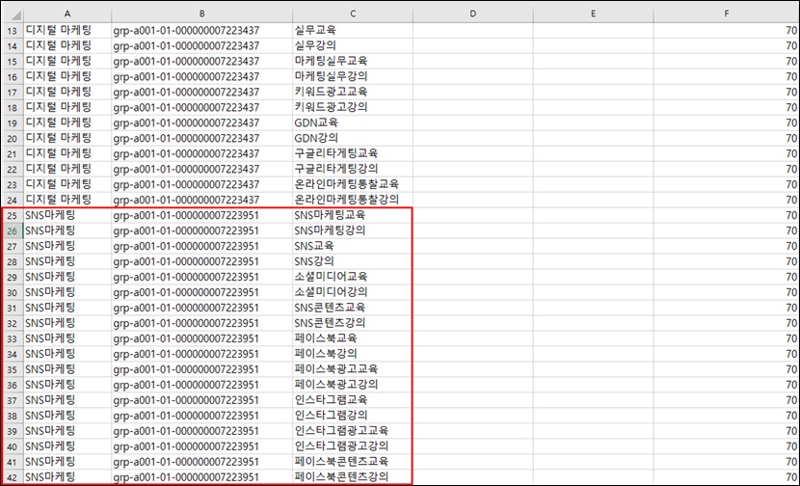
Task: Select column B header
Action: tap(202, 14)
